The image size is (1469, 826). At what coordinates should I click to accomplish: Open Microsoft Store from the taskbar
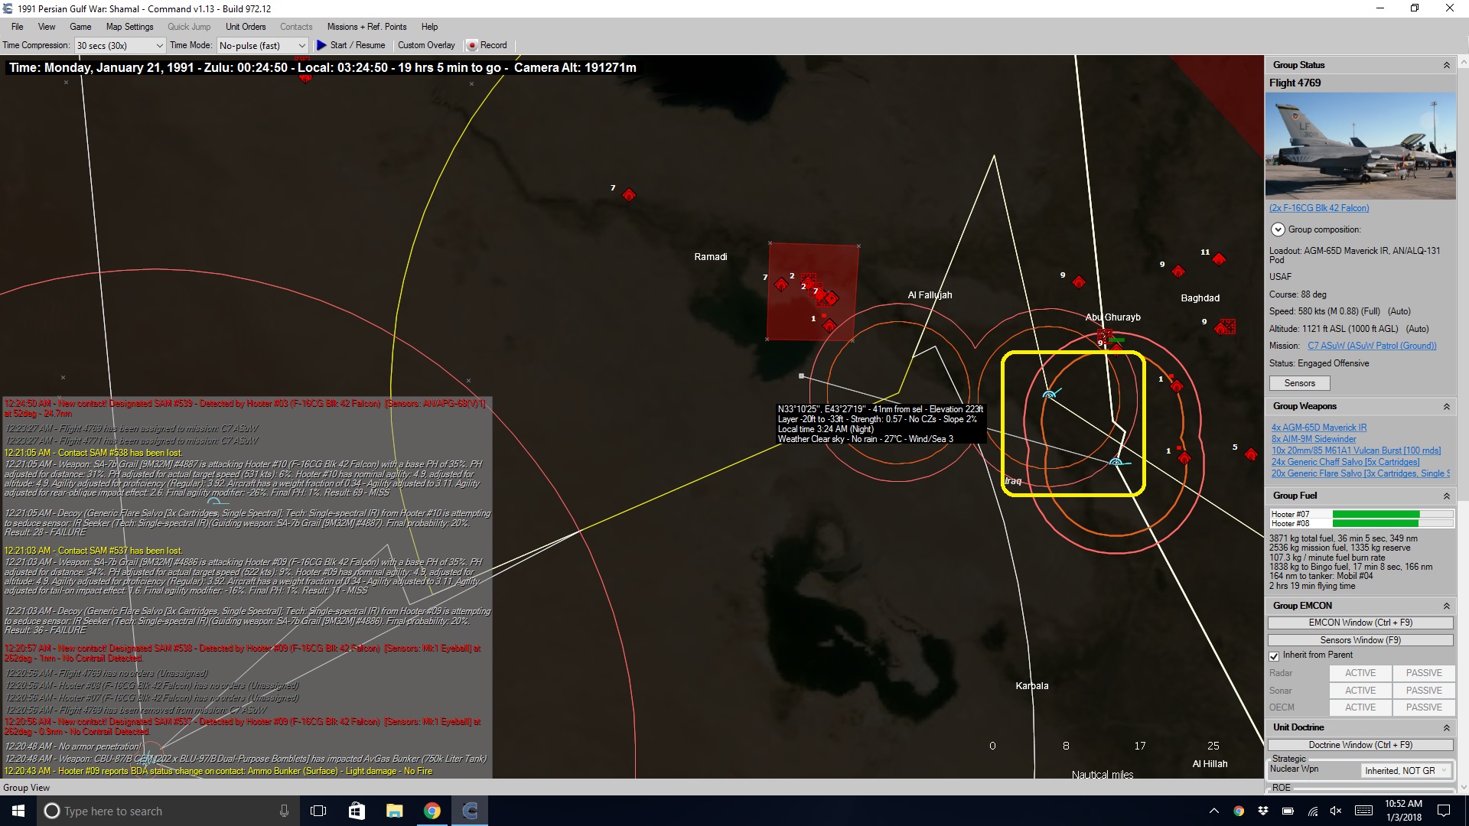[x=357, y=811]
